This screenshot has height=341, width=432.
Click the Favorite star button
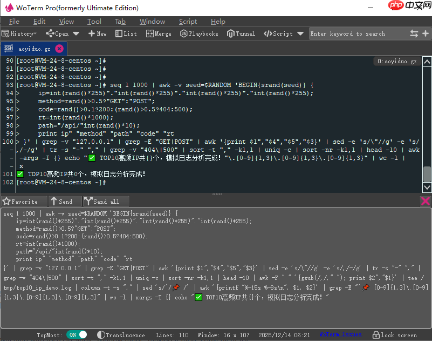point(24,200)
